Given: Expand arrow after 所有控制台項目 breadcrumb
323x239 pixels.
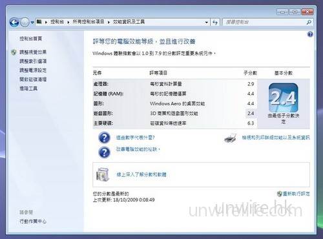Looking at the screenshot, I should [x=109, y=22].
